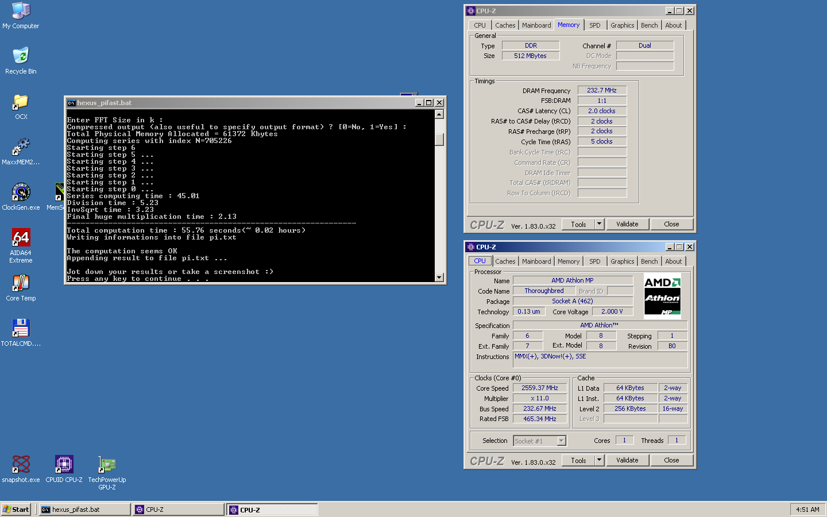Switch to SPD tab in lower CPU-Z window

(x=595, y=261)
